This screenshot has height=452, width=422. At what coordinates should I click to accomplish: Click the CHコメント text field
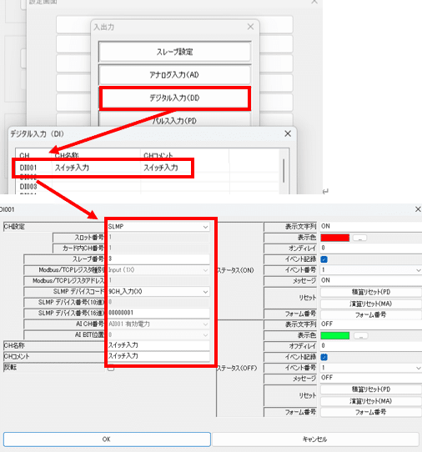click(x=158, y=356)
